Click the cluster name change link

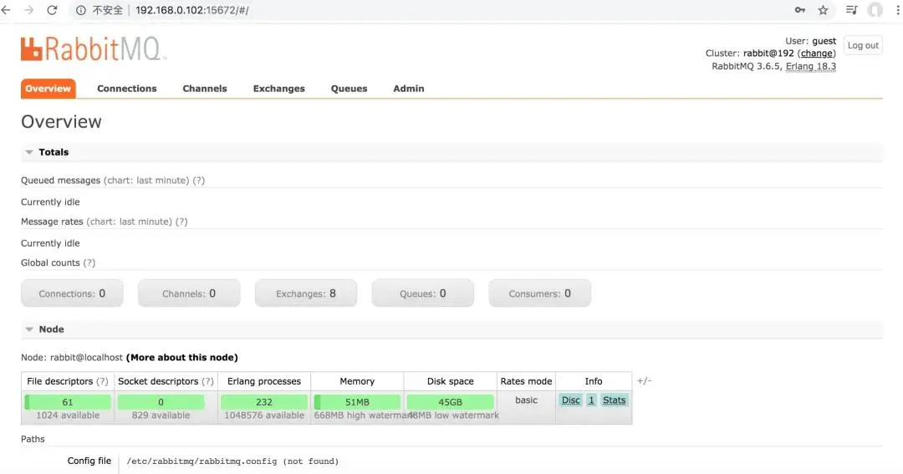pyautogui.click(x=817, y=54)
